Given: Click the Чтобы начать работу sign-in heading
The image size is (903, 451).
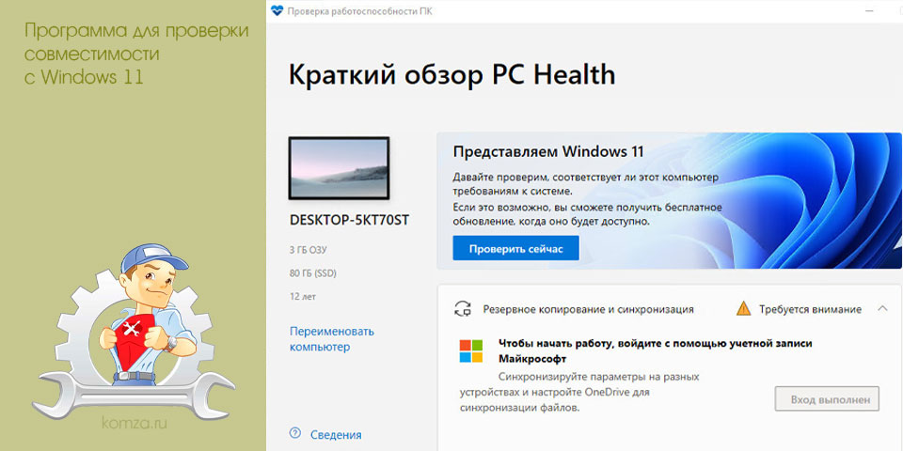Looking at the screenshot, I should point(656,350).
